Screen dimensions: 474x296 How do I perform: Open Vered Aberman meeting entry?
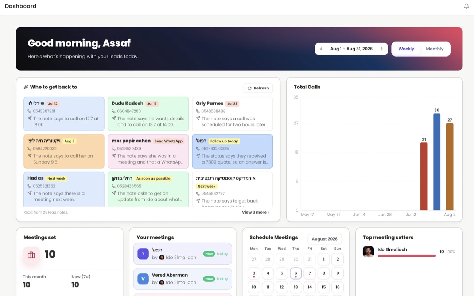pyautogui.click(x=183, y=279)
